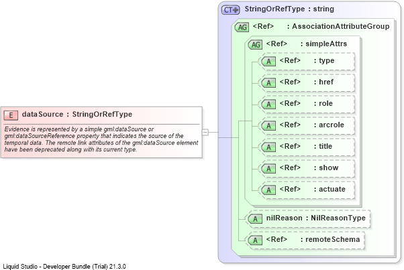The image size is (404, 270).
Task: Select the ': arcrole' attribute label
Action: 329,125
